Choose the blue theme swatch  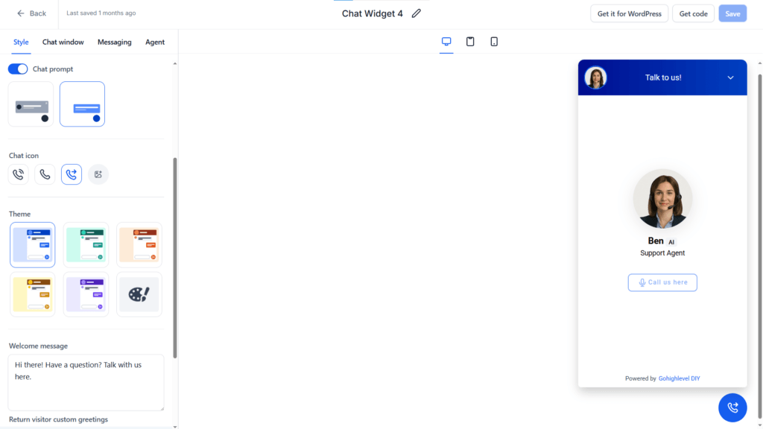pyautogui.click(x=33, y=245)
